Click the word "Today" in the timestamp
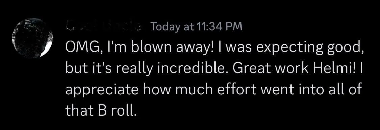This screenshot has height=130, width=380. tap(165, 27)
